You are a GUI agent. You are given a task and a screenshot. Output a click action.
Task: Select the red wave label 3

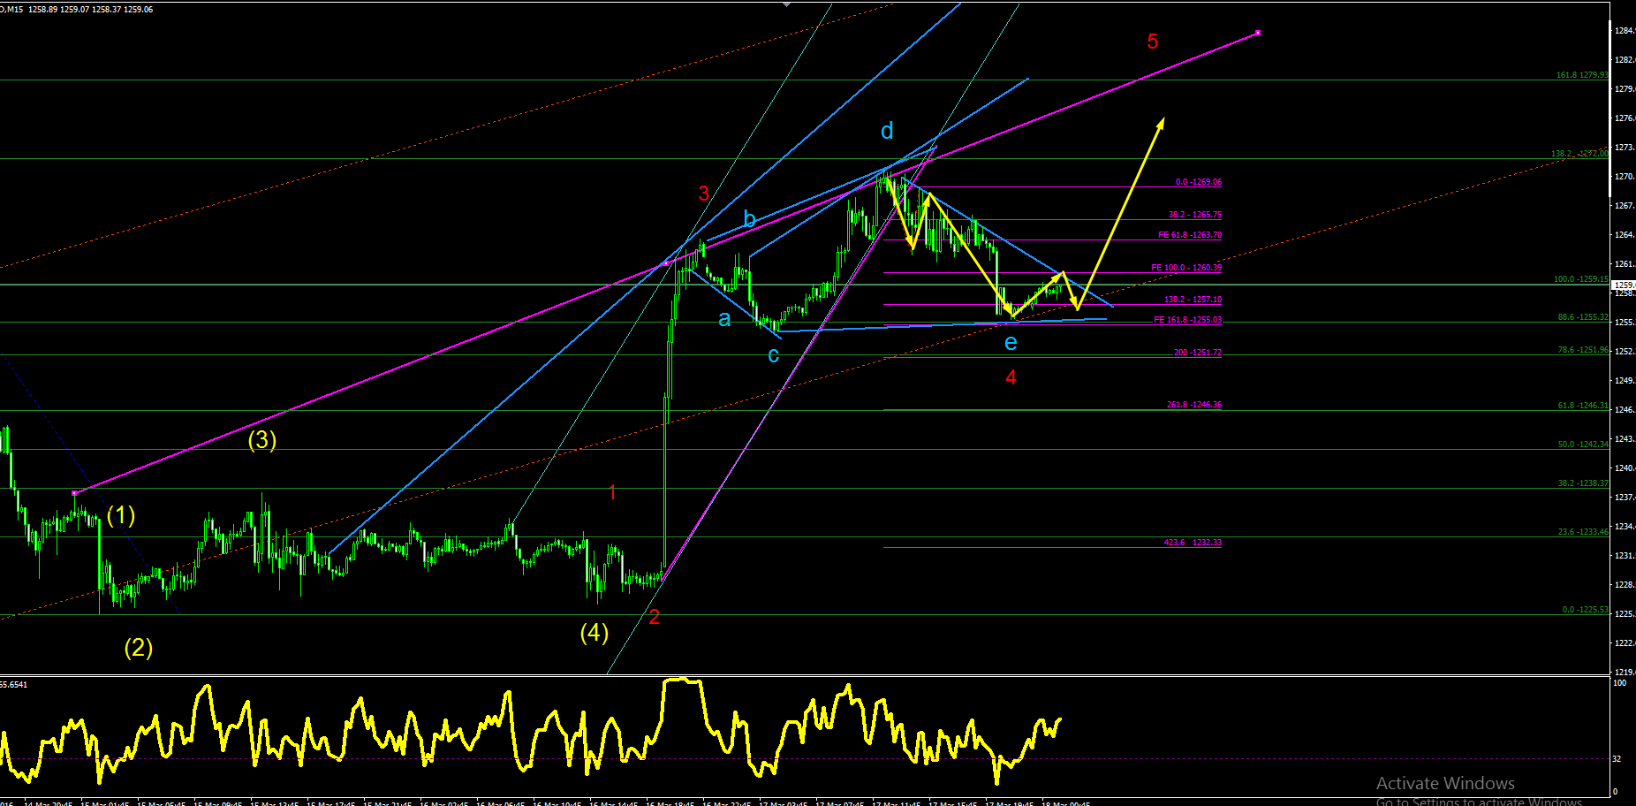click(x=704, y=194)
